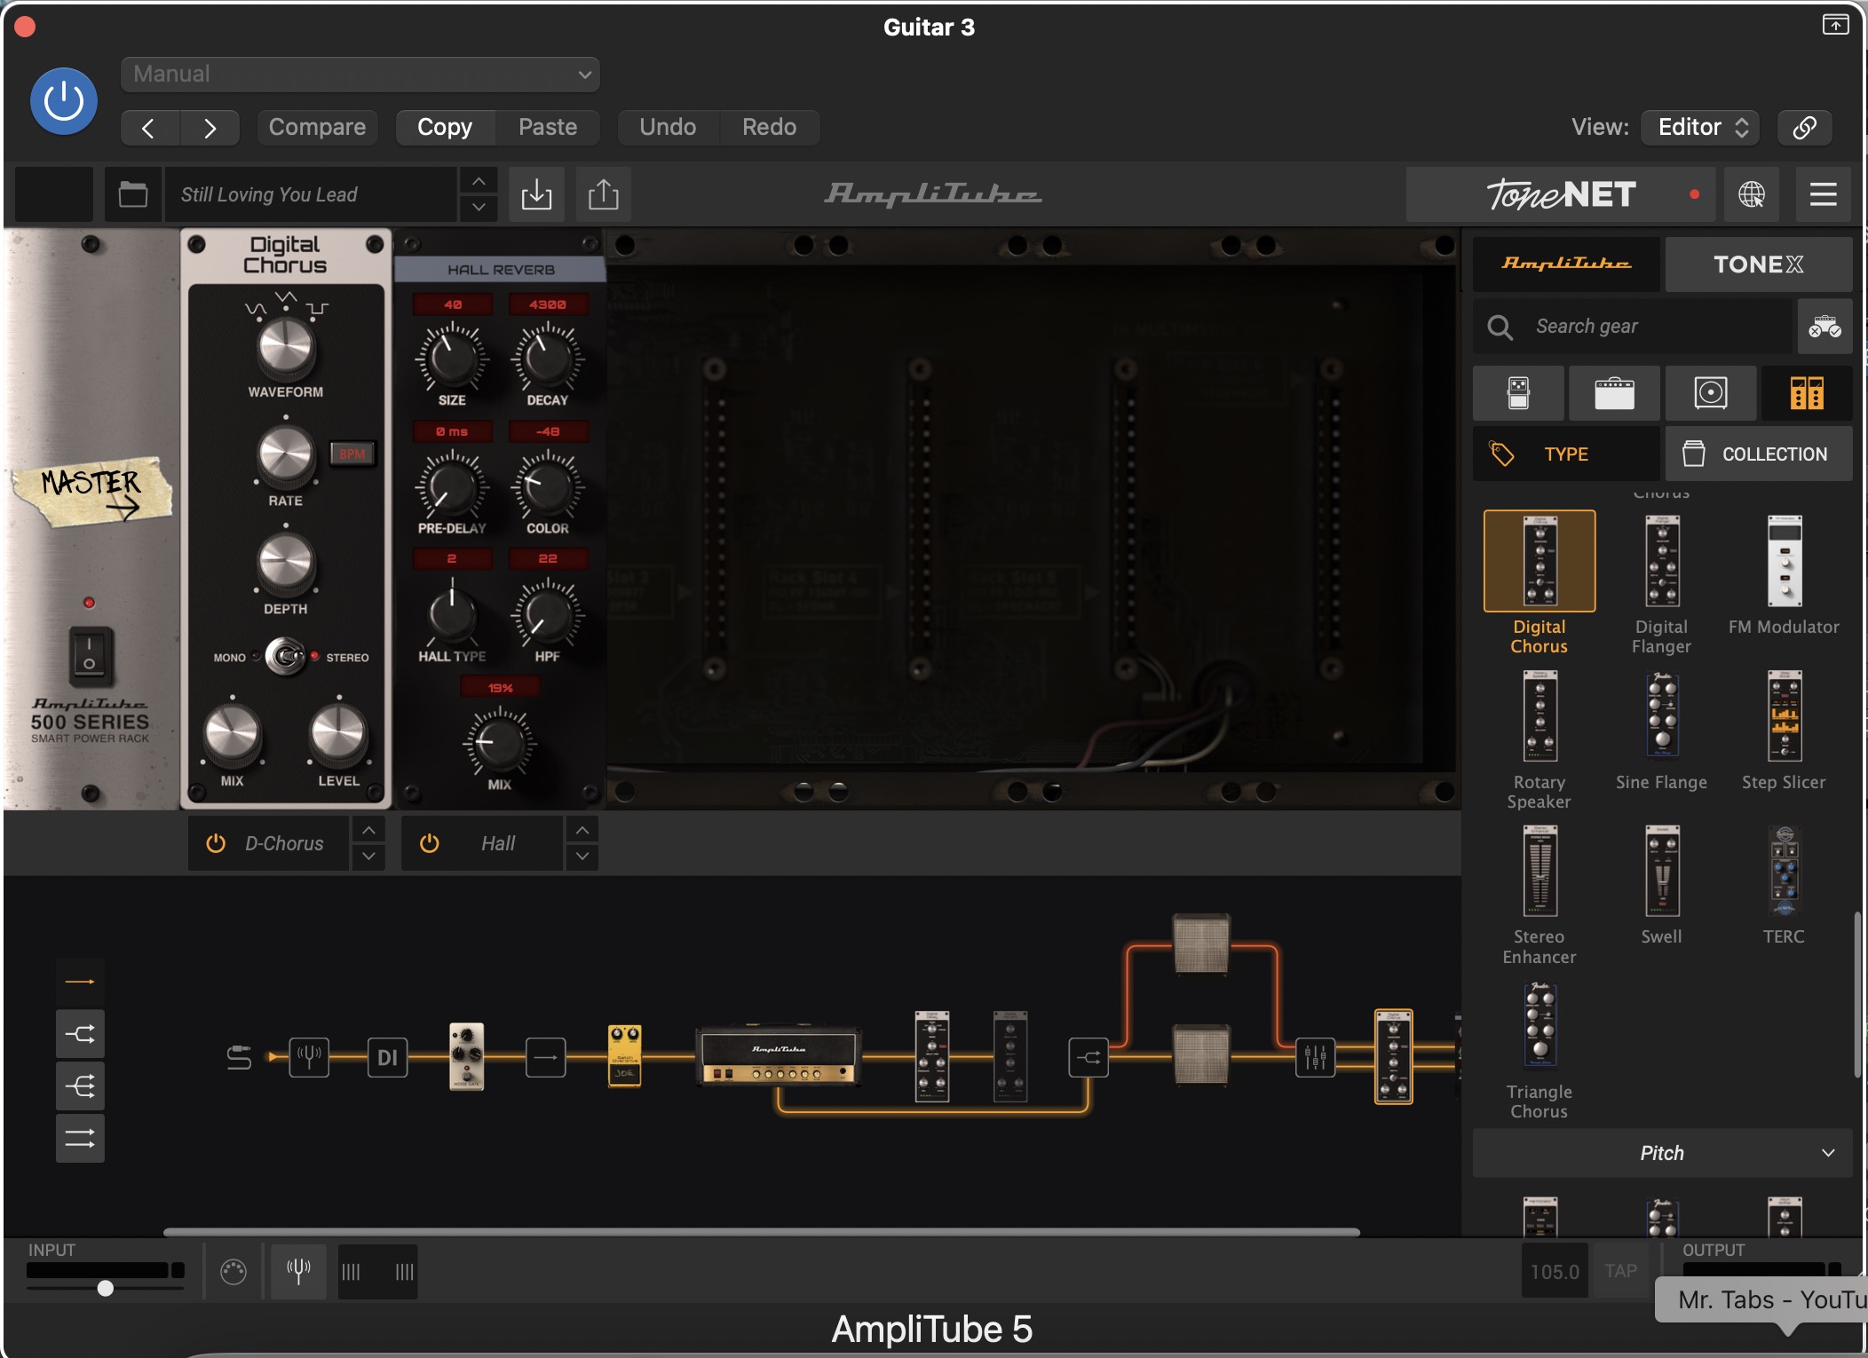Select the Triangle Chorus gear thumbnail
The width and height of the screenshot is (1868, 1358).
tap(1540, 1025)
